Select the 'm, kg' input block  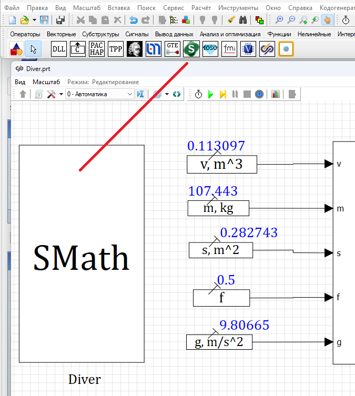(x=218, y=208)
